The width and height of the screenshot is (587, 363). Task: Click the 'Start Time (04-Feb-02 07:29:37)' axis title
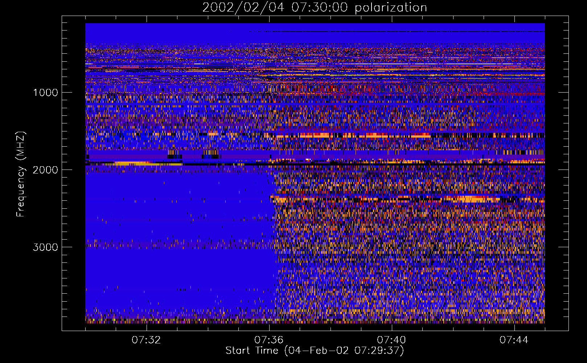coord(315,351)
